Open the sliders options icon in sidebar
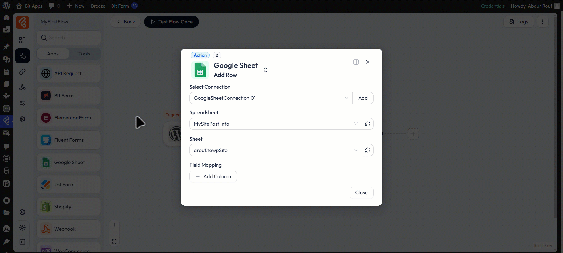Screen dimensions: 563x253 point(22,103)
